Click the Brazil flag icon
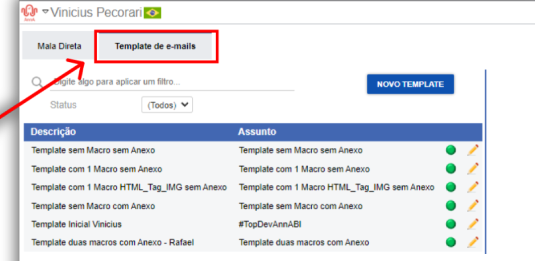 152,13
